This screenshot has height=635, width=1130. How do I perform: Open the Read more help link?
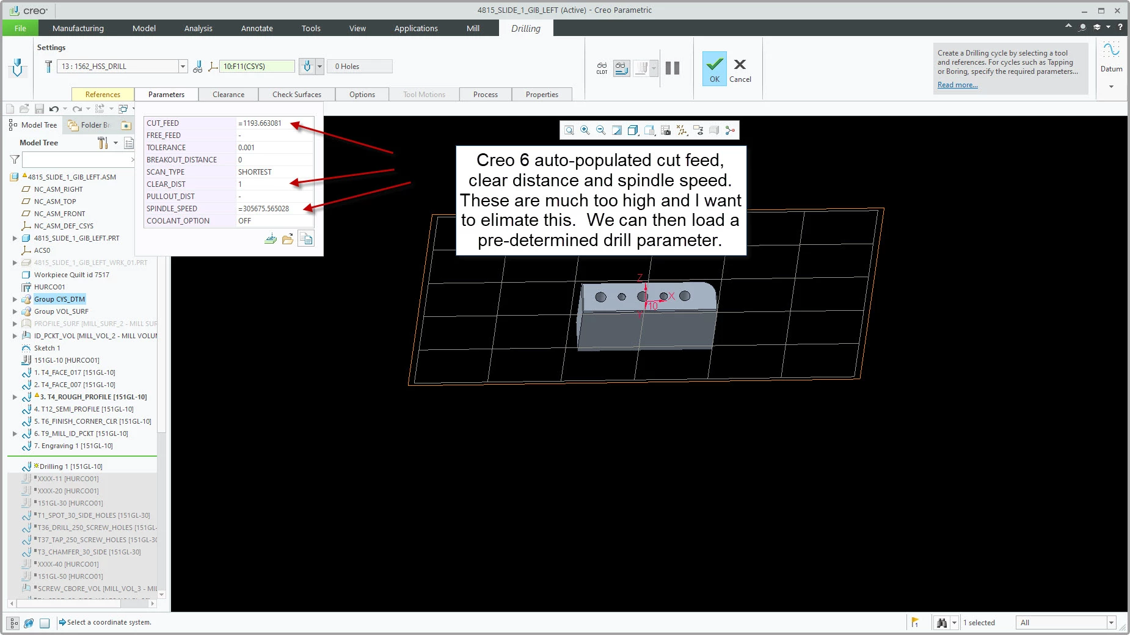coord(957,85)
